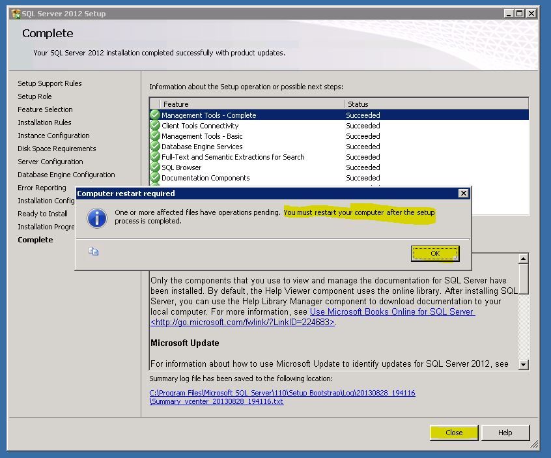Click Ready to Install step
Screen dimensions: 551x458
pos(42,213)
